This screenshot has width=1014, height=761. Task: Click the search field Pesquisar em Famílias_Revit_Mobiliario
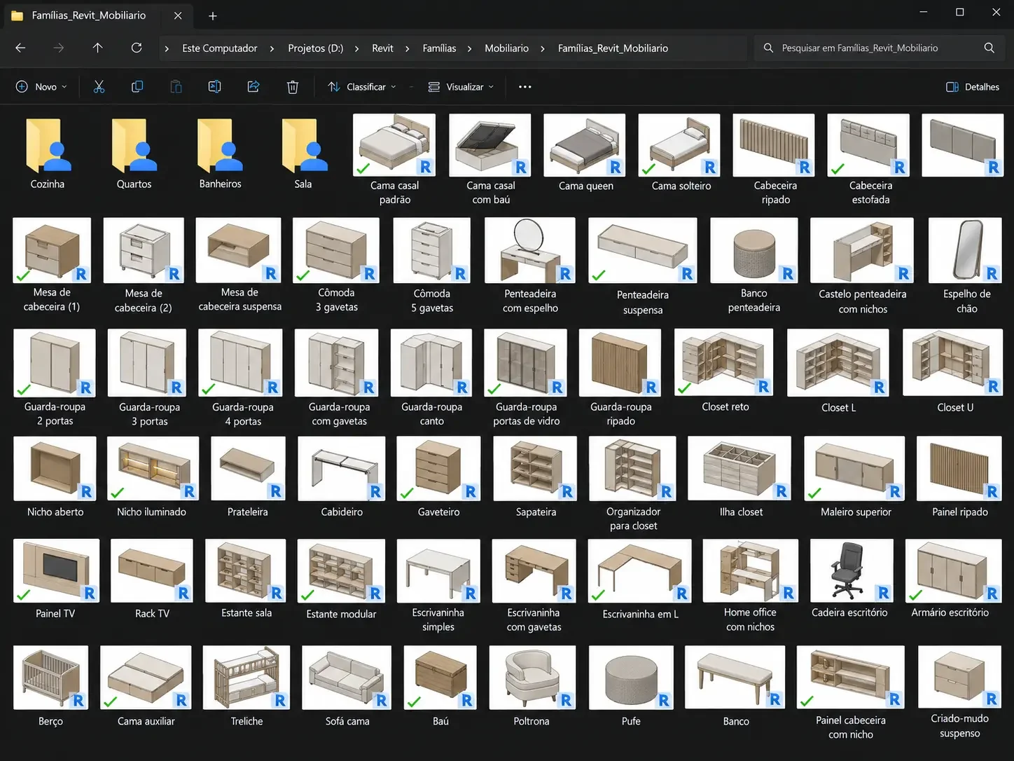coord(878,48)
